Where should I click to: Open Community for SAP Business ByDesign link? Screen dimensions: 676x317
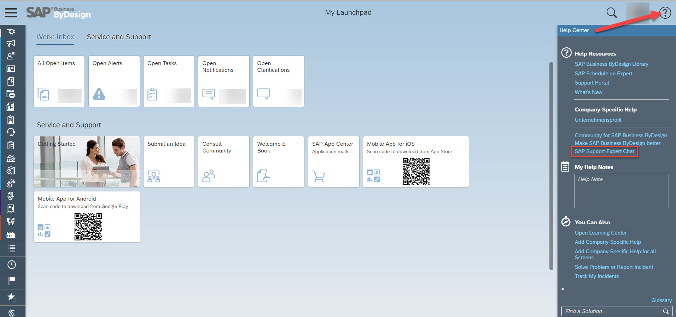tap(620, 136)
